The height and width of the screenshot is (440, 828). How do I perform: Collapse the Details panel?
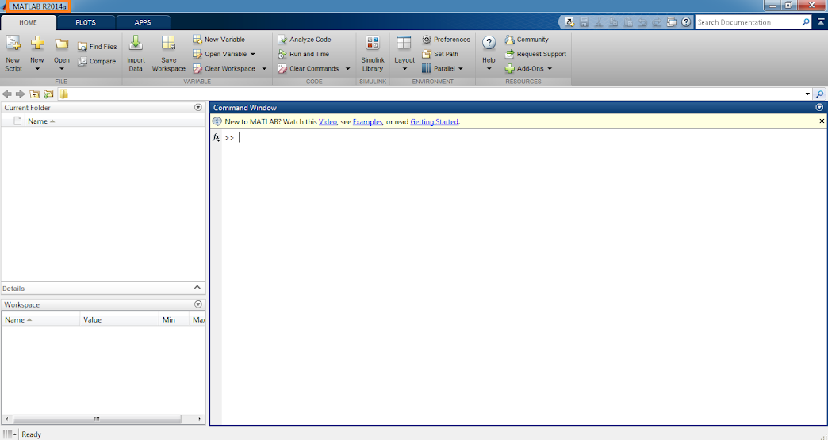coord(197,288)
